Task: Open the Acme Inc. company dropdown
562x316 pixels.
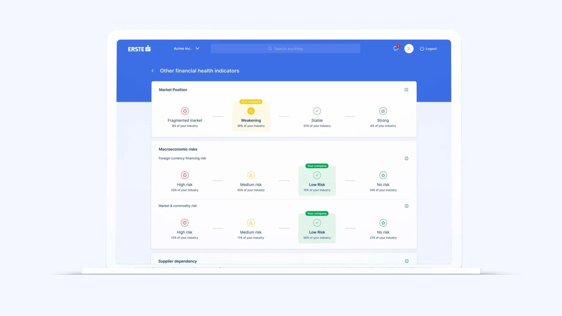Action: pyautogui.click(x=186, y=48)
